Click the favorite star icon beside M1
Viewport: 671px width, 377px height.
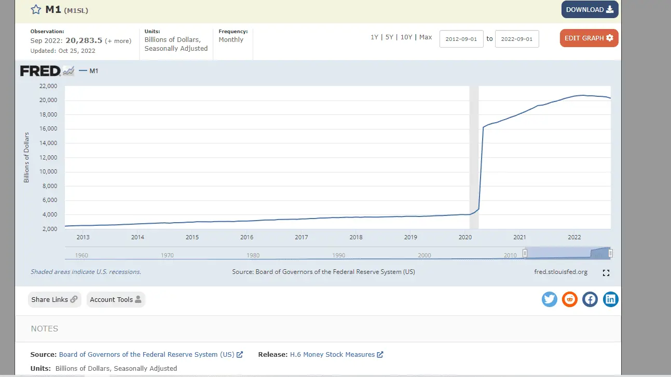36,10
